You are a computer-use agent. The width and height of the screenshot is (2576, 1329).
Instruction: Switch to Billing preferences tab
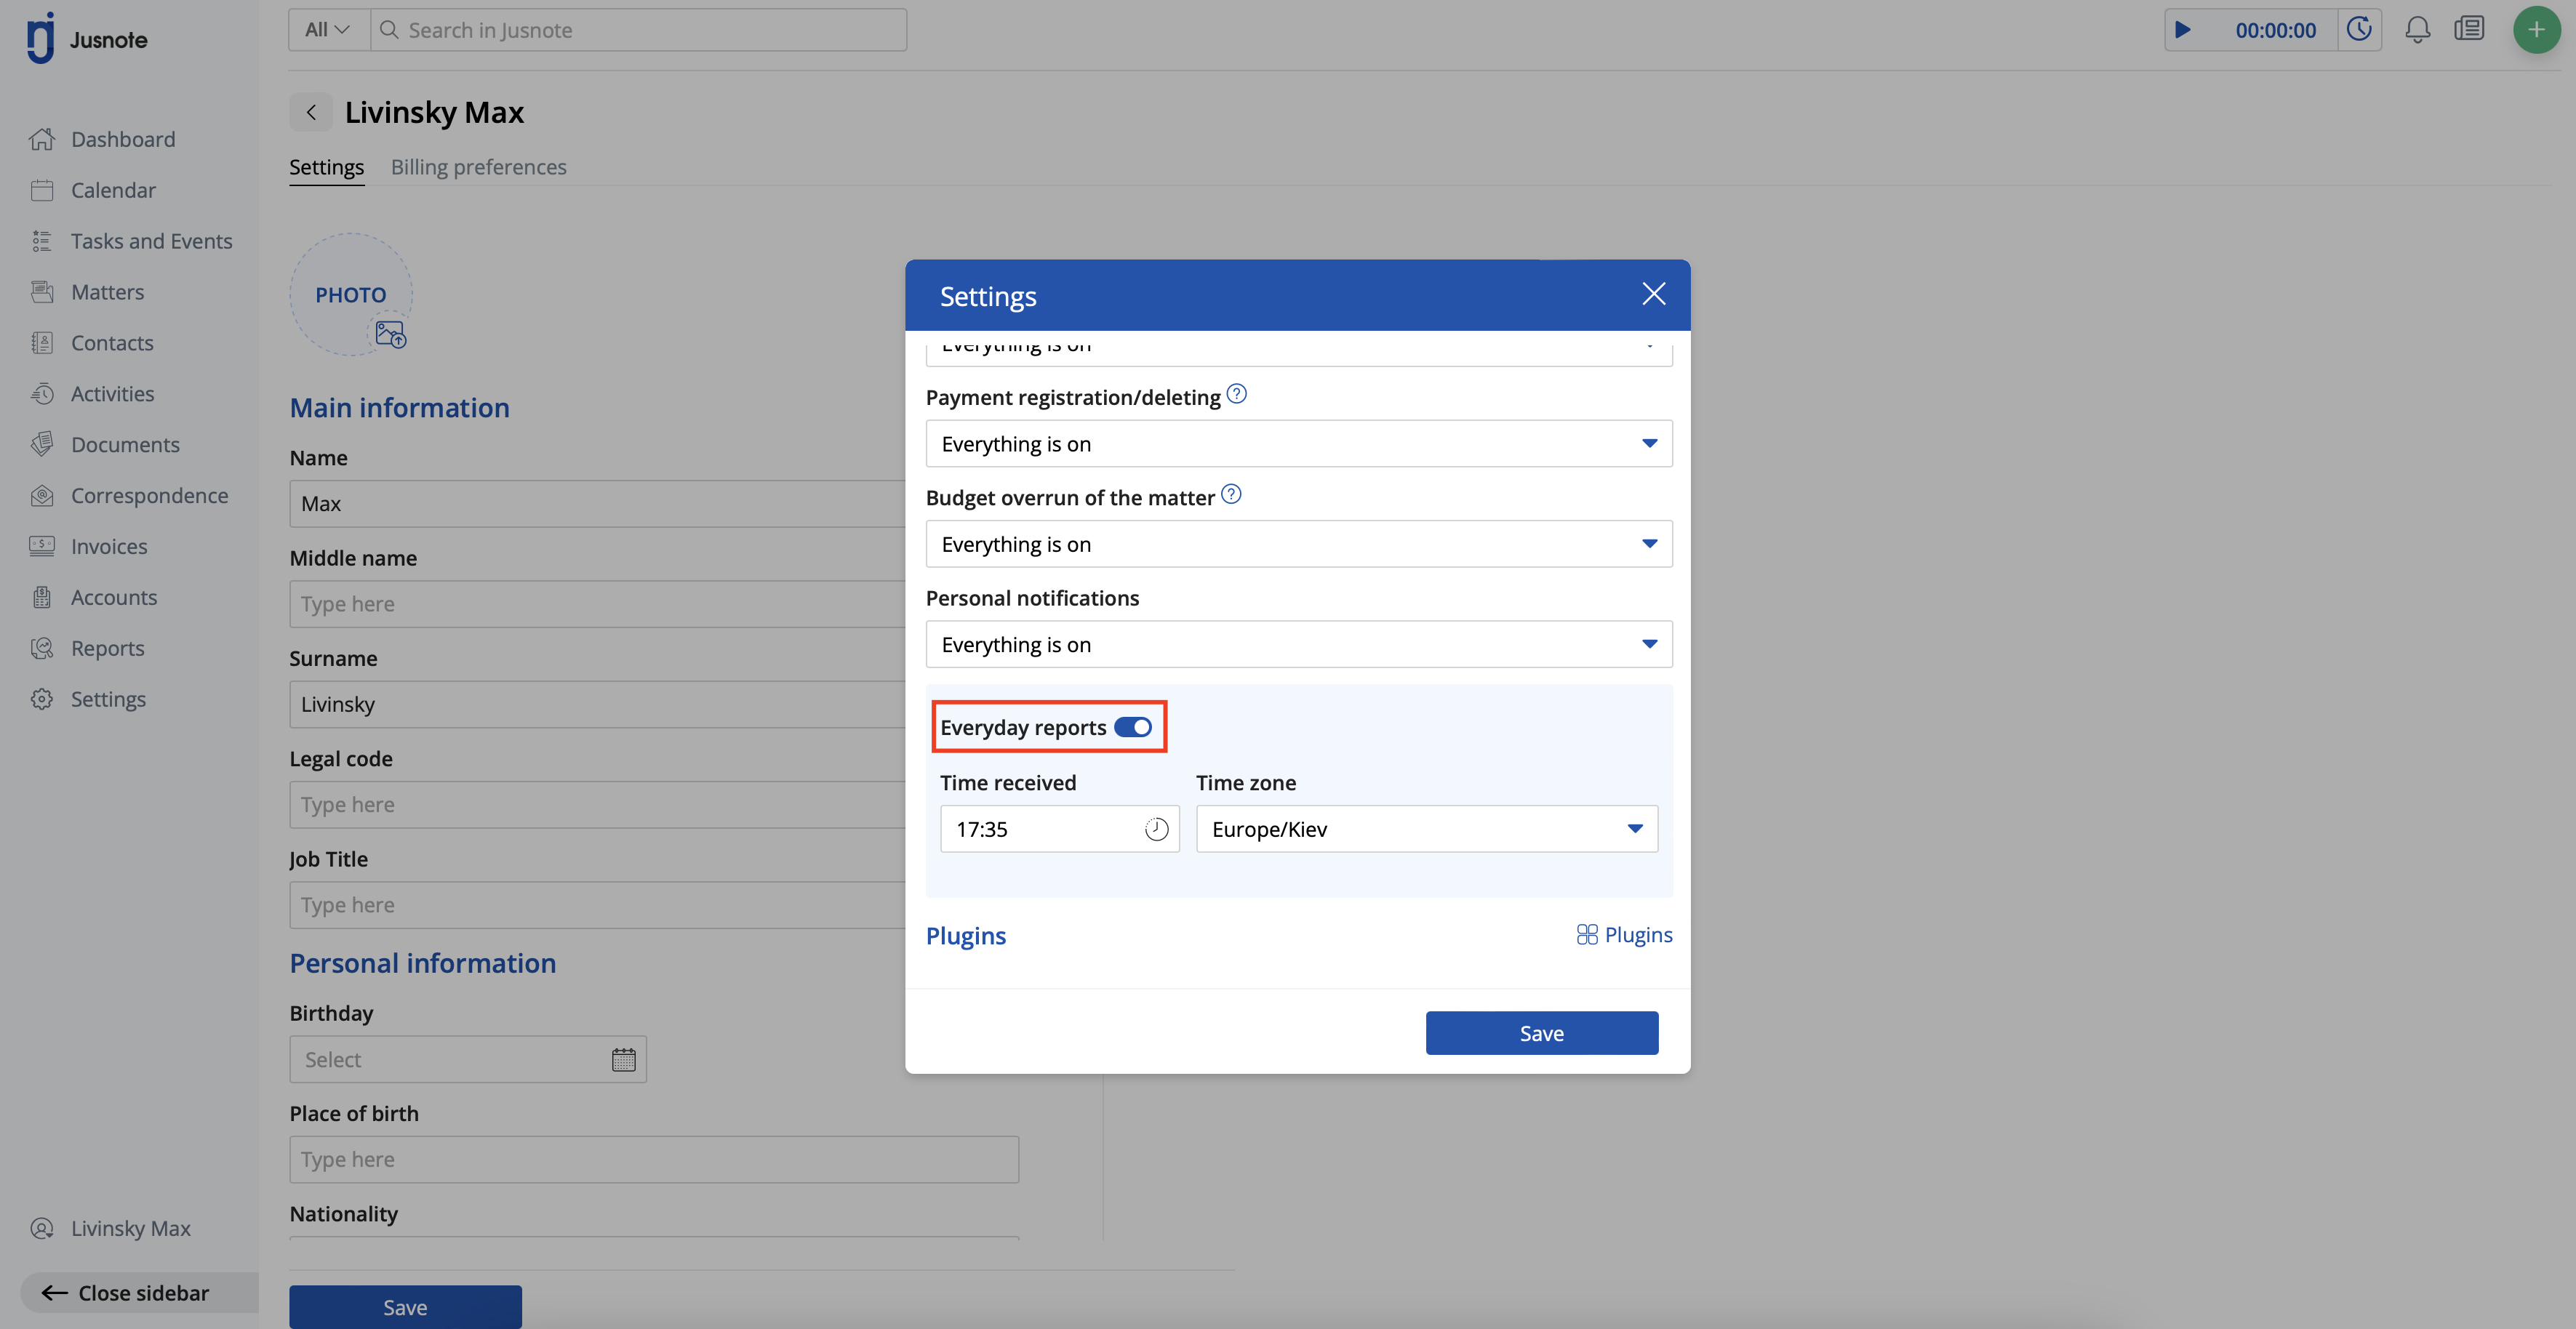click(x=478, y=167)
